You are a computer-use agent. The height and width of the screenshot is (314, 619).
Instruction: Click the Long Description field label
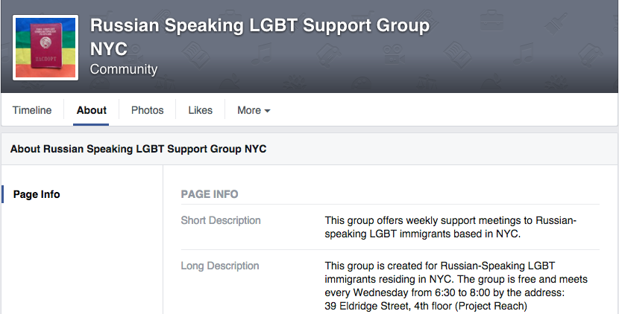click(220, 266)
